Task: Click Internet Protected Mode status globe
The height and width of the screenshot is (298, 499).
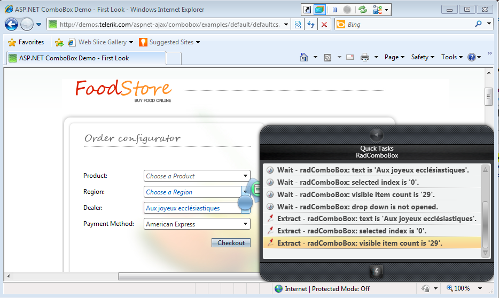Action: 278,288
